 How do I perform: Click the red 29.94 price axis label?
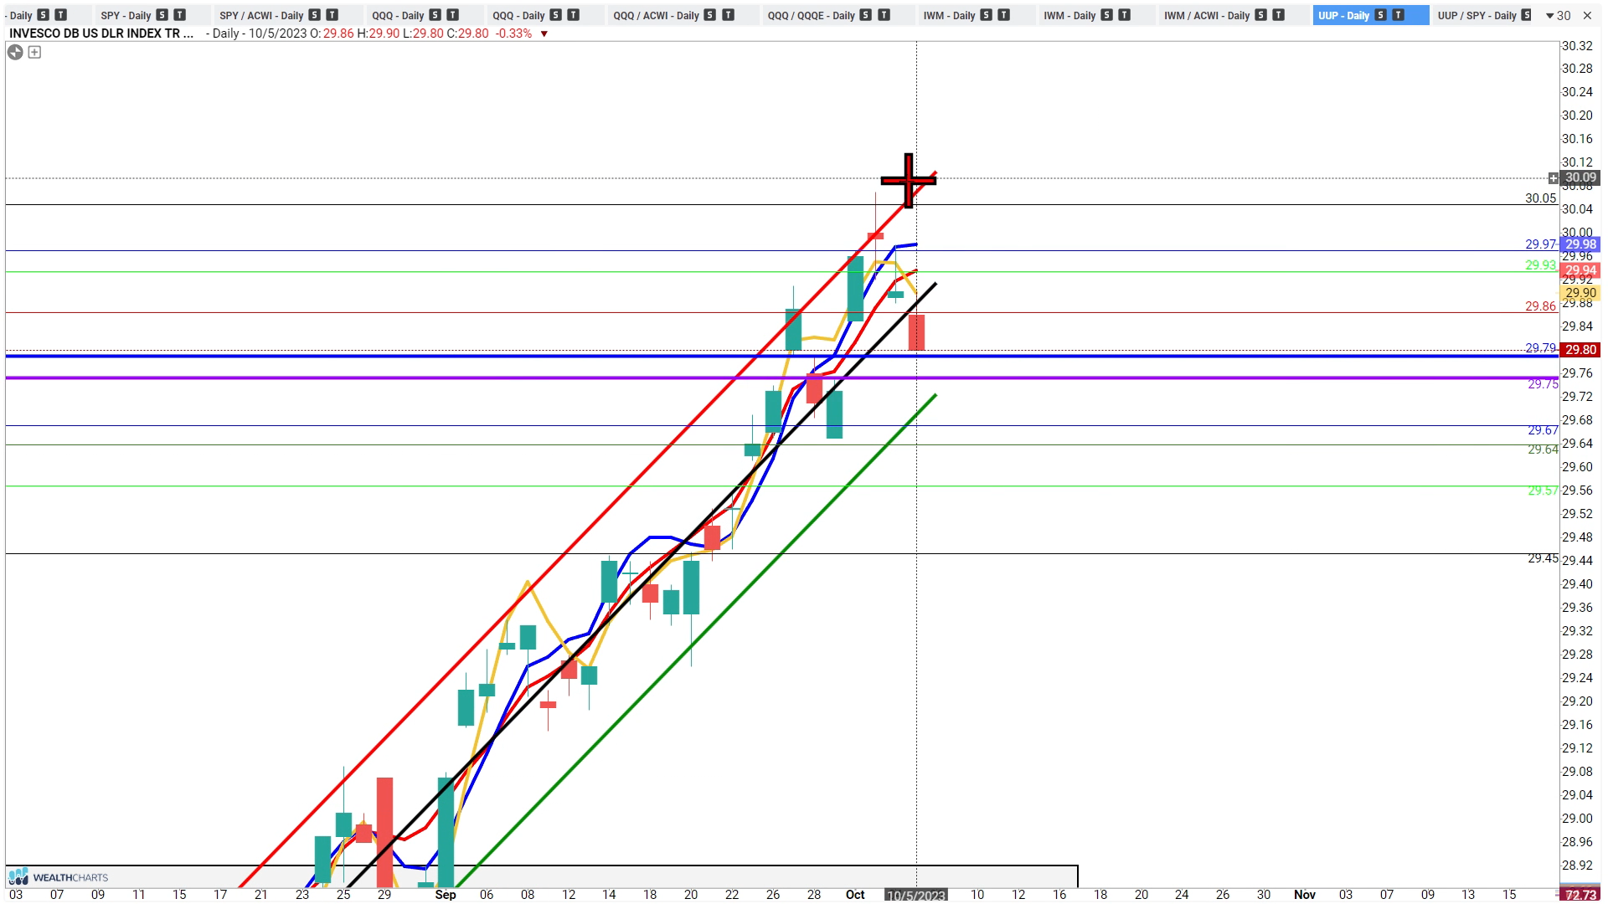click(1580, 270)
